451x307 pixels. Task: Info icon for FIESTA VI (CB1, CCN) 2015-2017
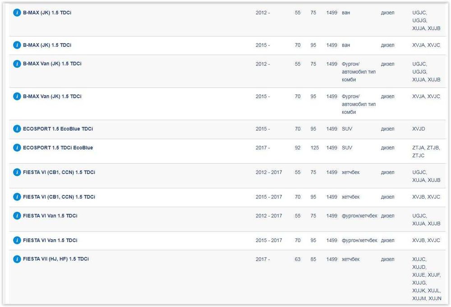click(17, 197)
